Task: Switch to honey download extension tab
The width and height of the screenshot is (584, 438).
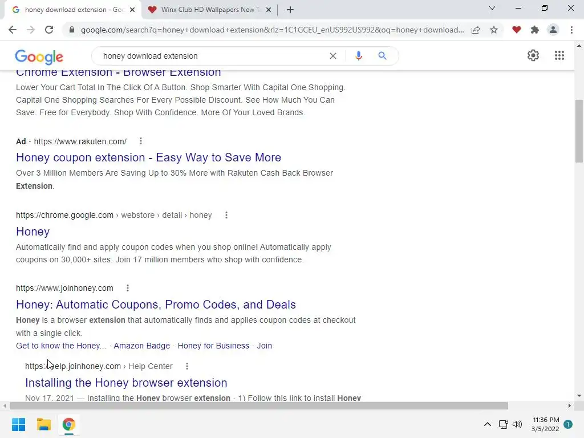Action: [x=73, y=10]
